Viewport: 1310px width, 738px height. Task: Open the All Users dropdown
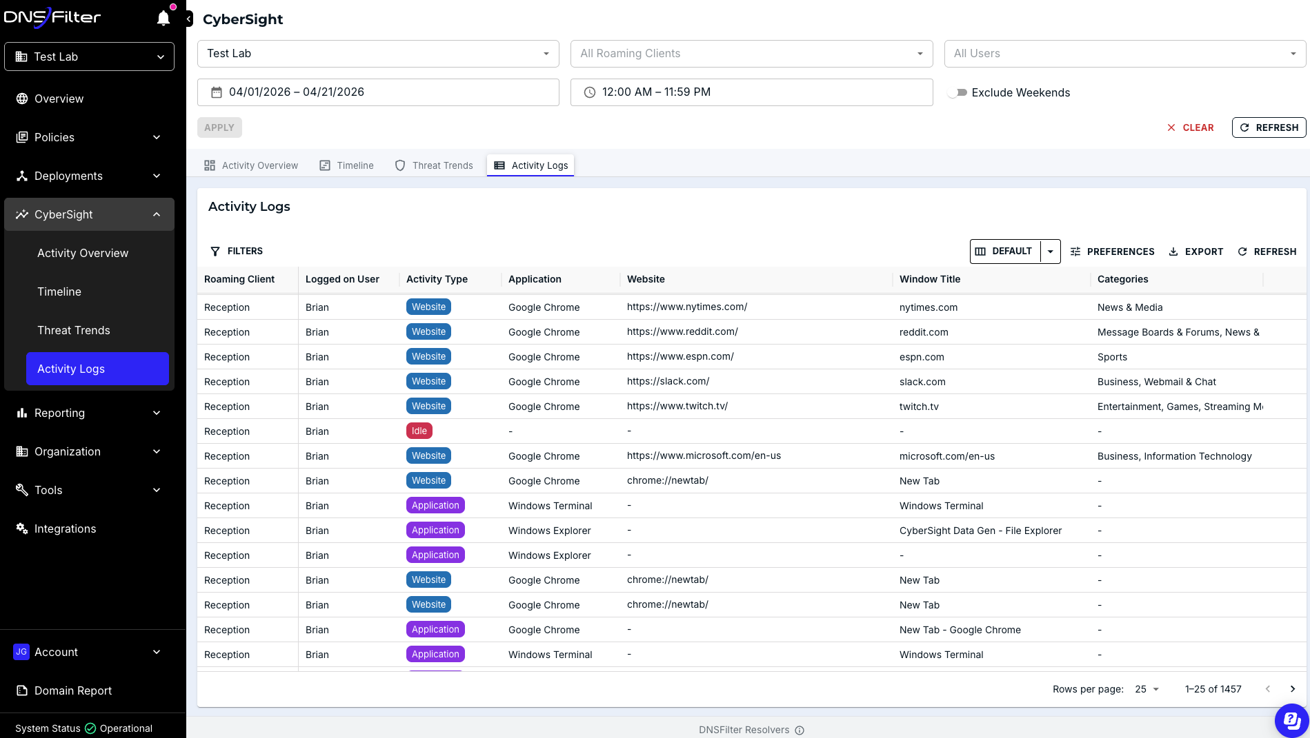[x=1124, y=54]
